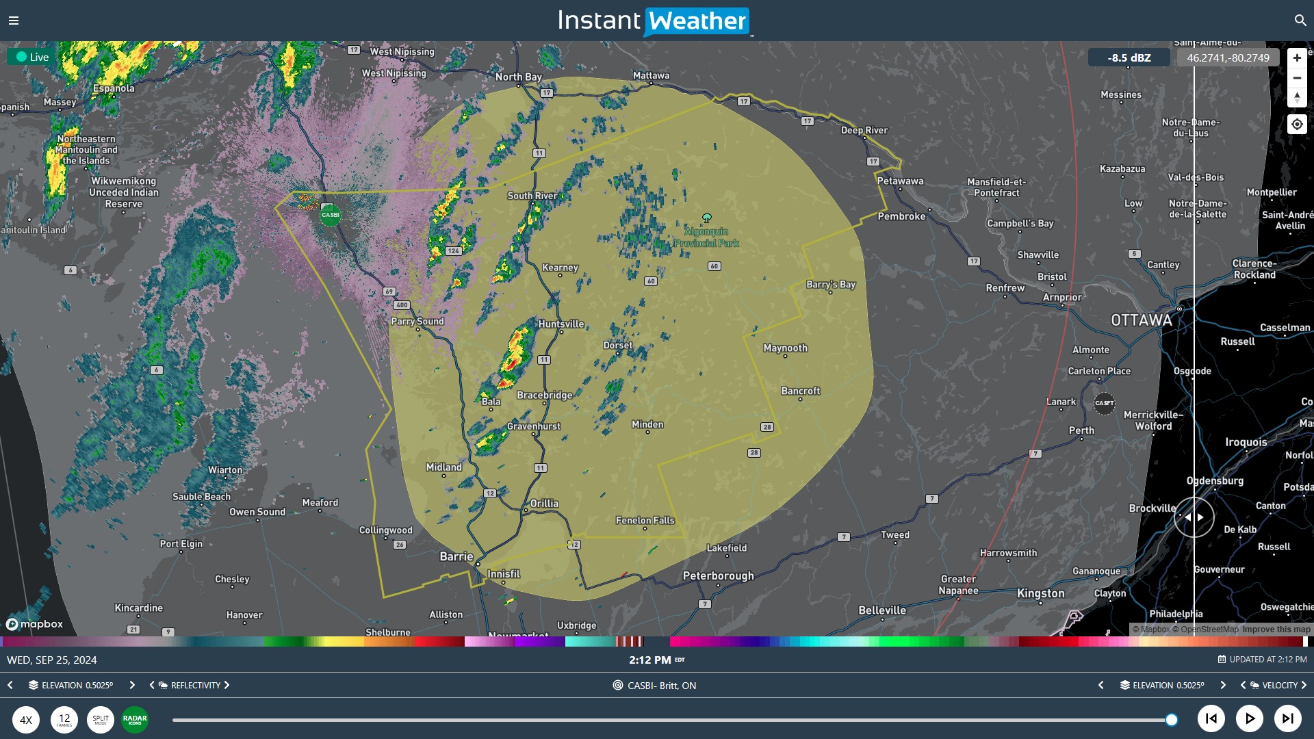This screenshot has height=739, width=1314.
Task: Click the Parry Sound town label
Action: [417, 321]
